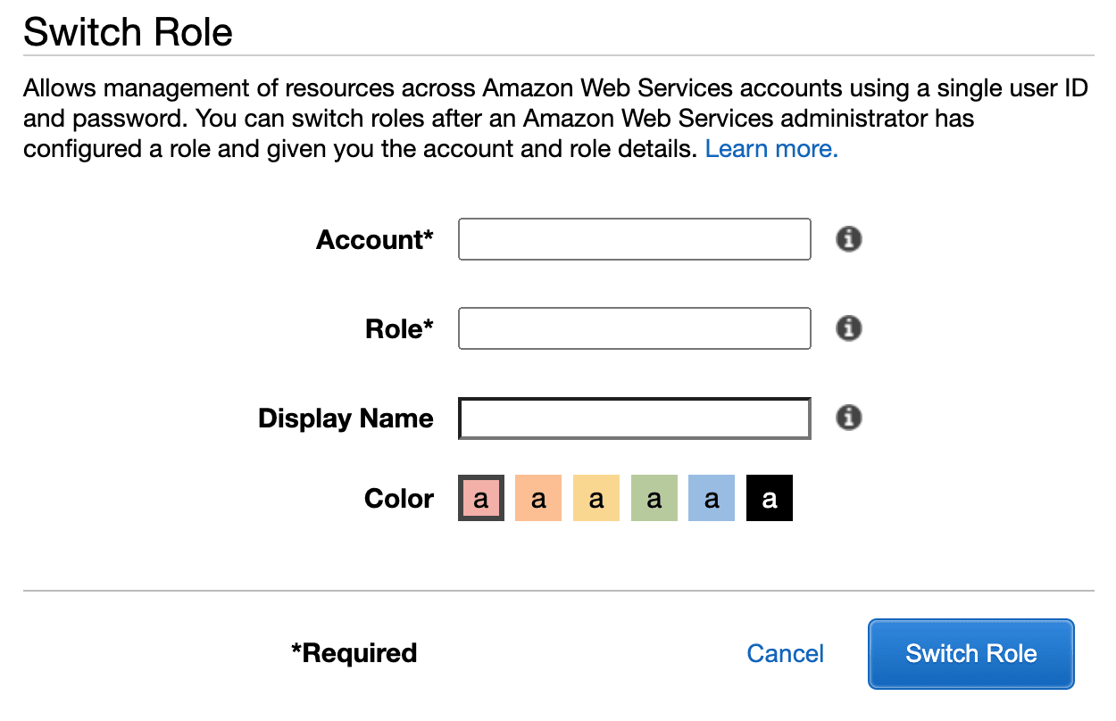Click the Color row label
The image size is (1116, 721).
click(399, 499)
